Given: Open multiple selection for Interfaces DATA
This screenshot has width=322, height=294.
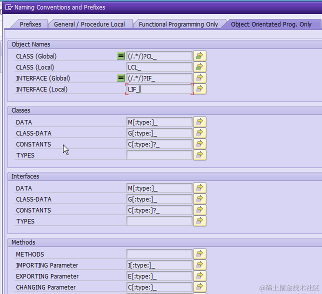Looking at the screenshot, I should [199, 188].
